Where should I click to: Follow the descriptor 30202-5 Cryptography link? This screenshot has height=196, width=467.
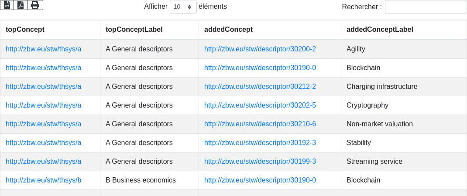(260, 105)
